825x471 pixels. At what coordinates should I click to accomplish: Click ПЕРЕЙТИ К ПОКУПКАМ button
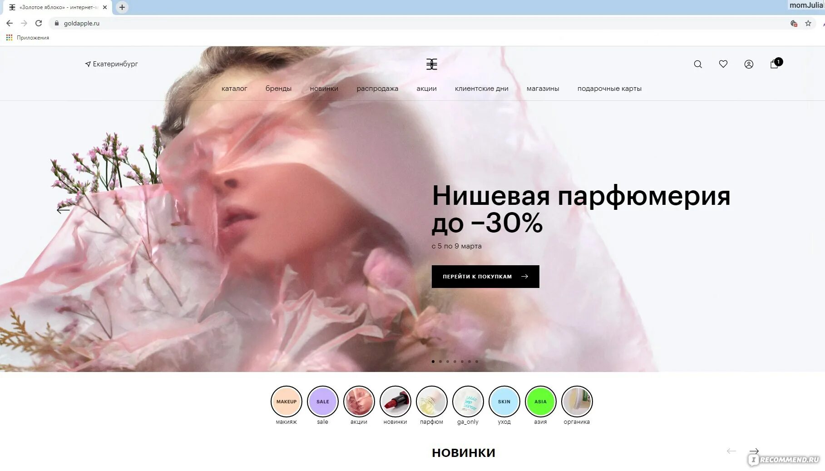485,277
